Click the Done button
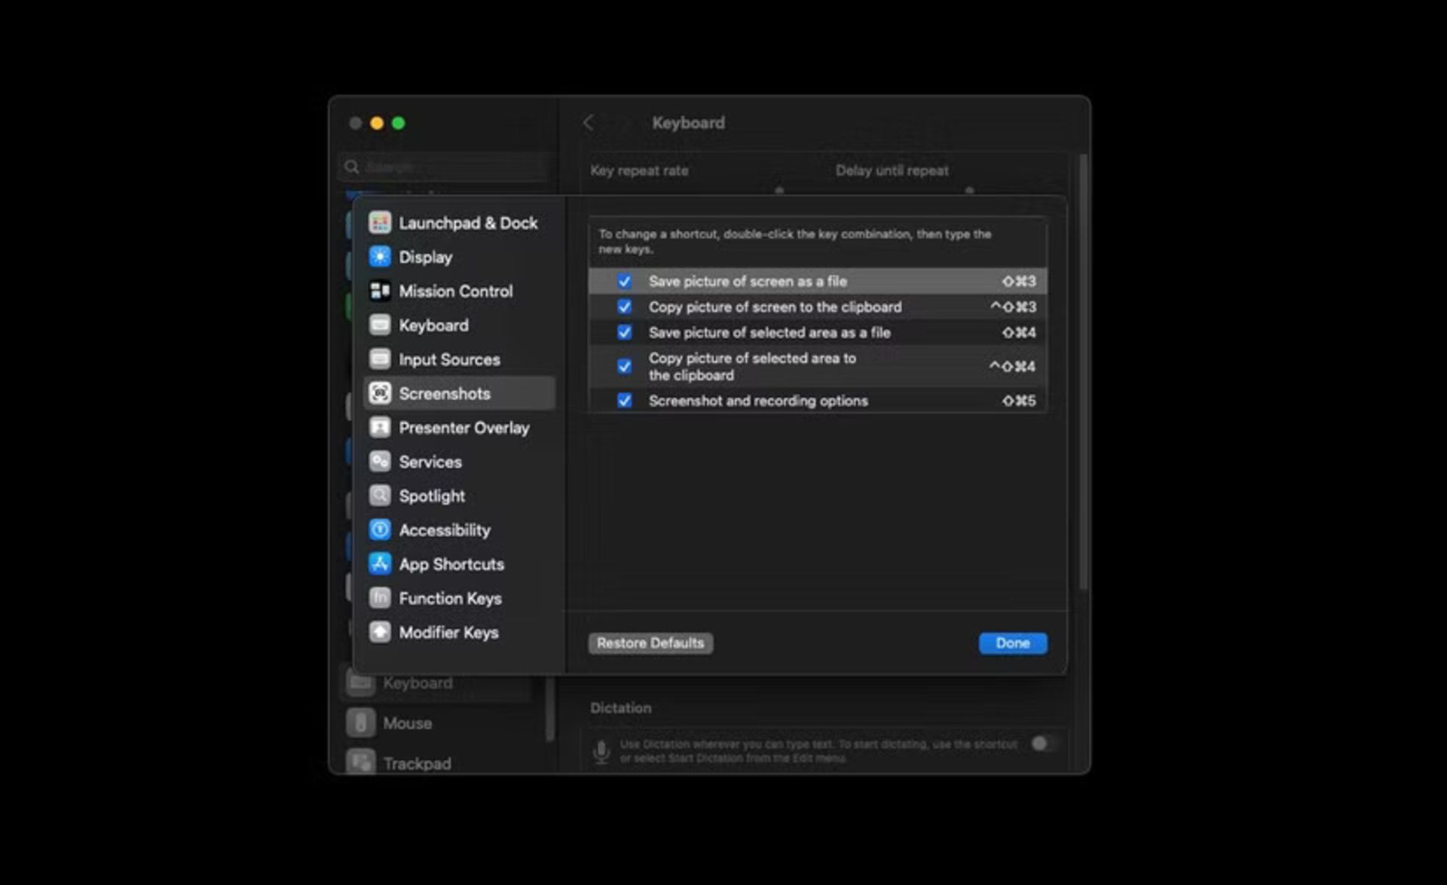The height and width of the screenshot is (885, 1447). [x=1012, y=642]
